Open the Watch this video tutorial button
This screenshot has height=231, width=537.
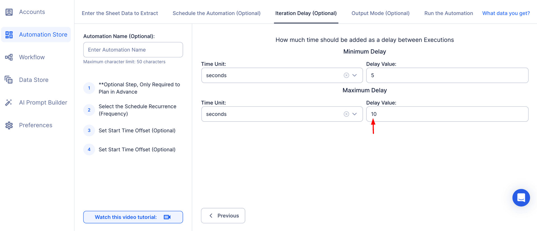133,217
